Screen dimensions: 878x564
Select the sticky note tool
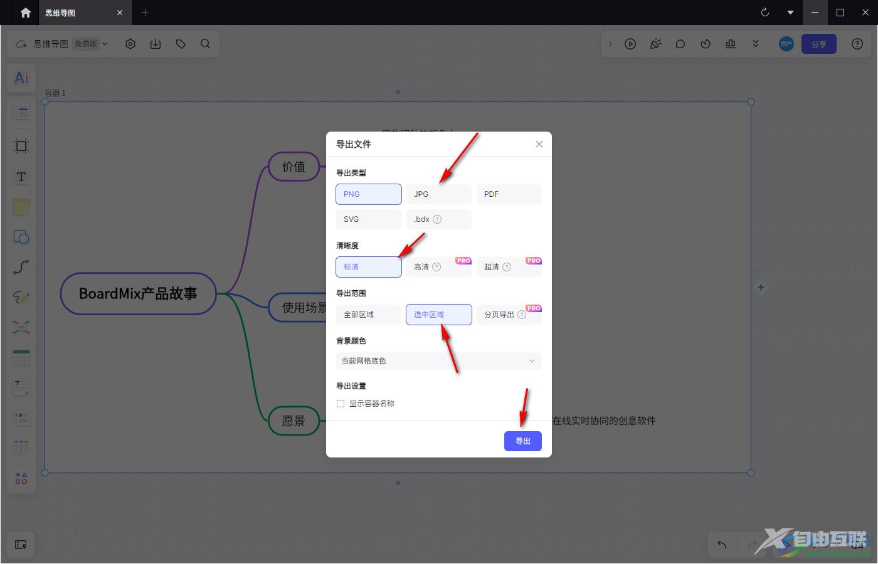[x=21, y=207]
